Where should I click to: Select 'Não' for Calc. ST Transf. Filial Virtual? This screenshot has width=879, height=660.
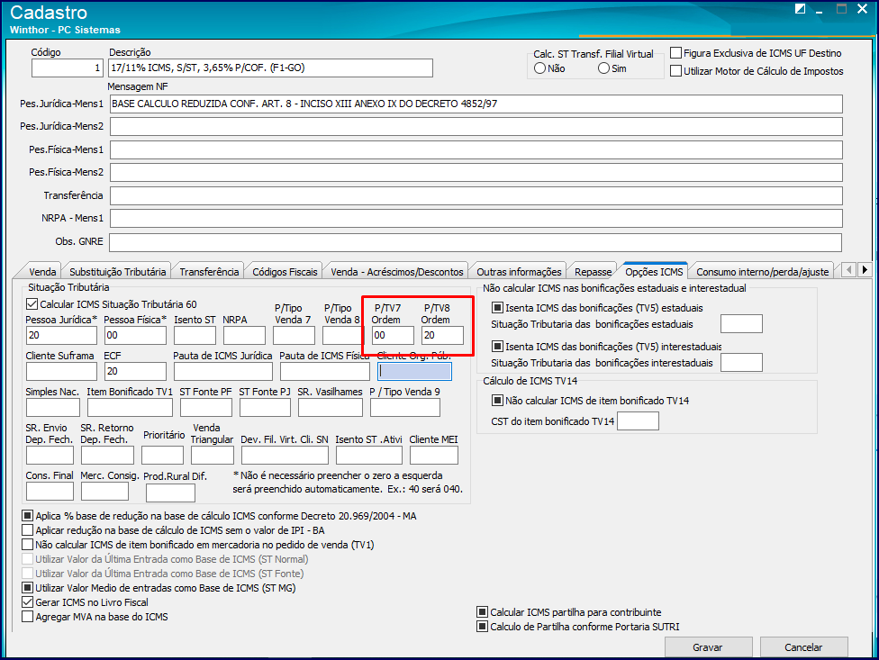click(540, 69)
